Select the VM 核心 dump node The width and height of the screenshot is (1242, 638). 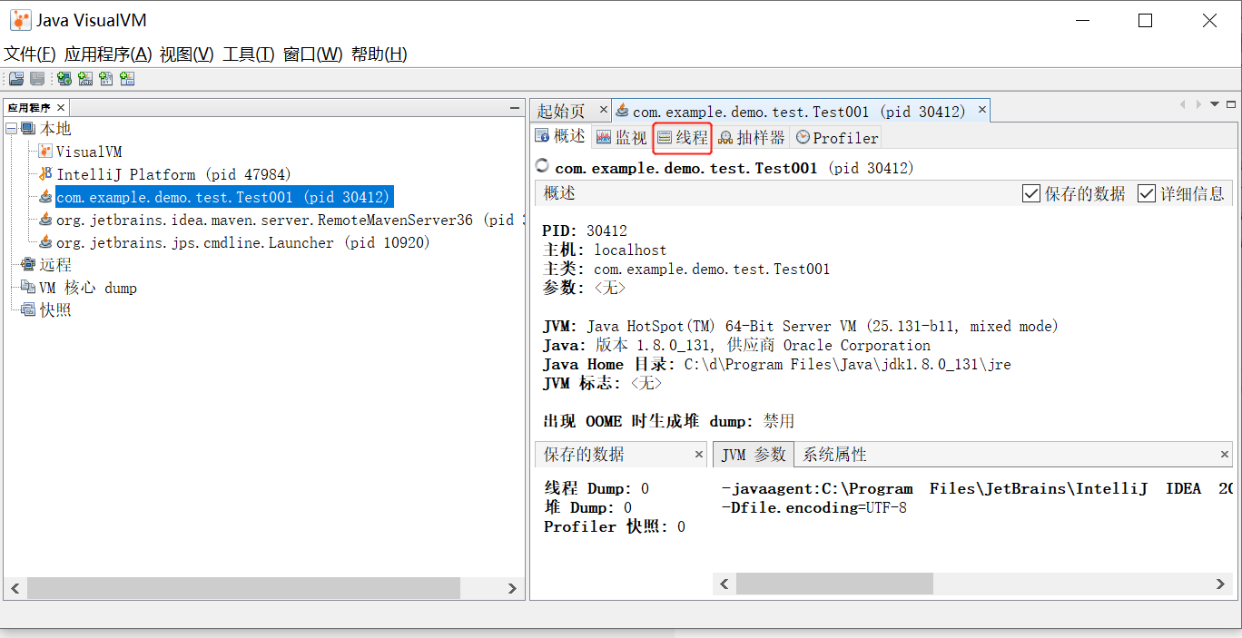[x=88, y=288]
